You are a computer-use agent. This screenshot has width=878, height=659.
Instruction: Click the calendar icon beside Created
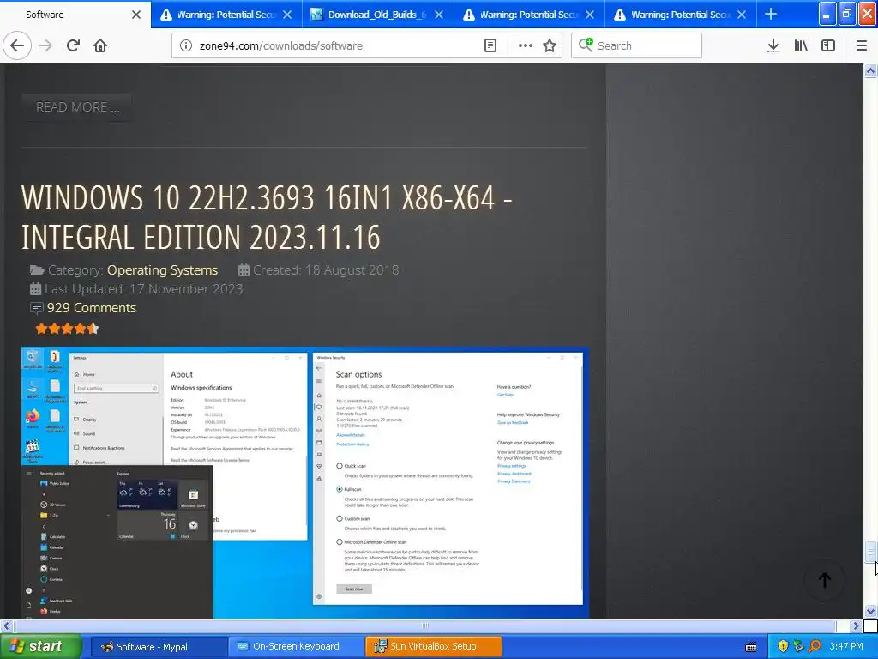point(244,270)
